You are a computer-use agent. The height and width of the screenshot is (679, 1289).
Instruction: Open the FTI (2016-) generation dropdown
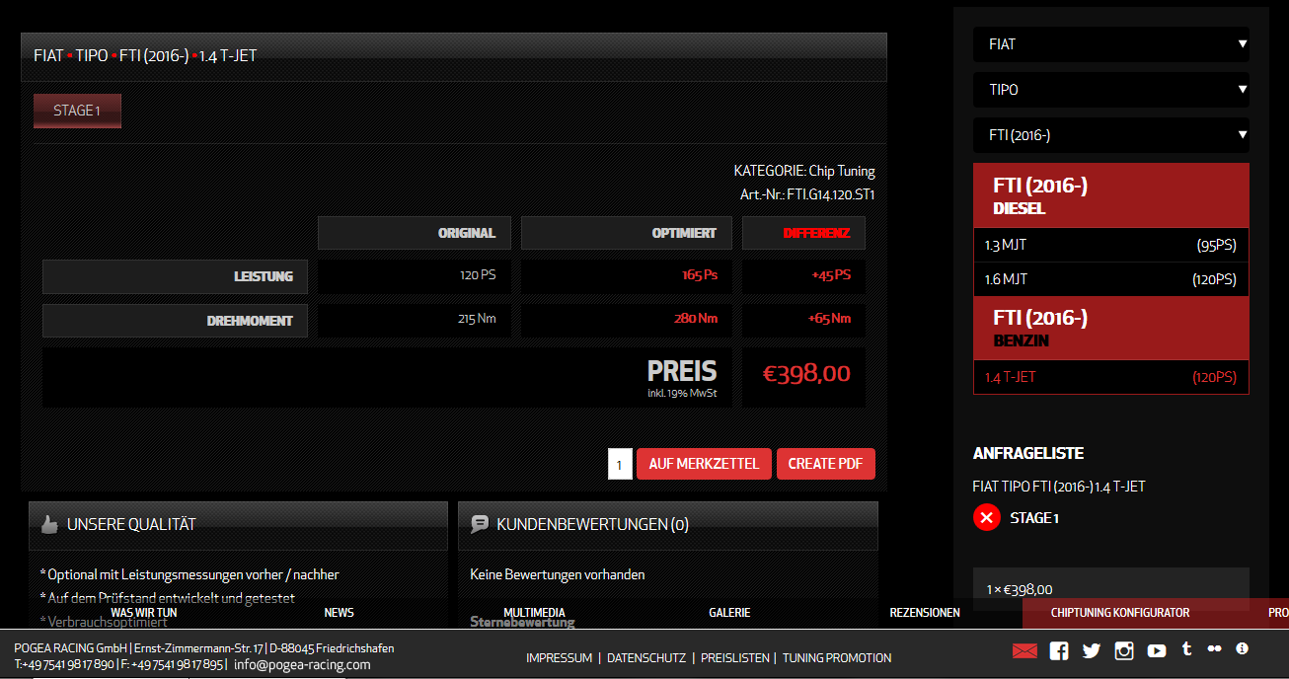click(1110, 135)
